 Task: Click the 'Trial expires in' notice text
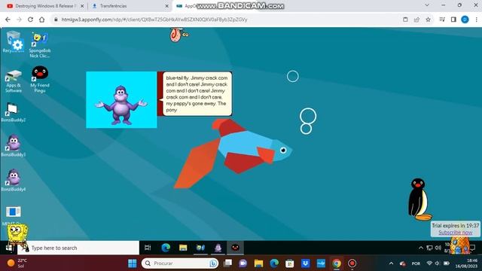coord(455,226)
